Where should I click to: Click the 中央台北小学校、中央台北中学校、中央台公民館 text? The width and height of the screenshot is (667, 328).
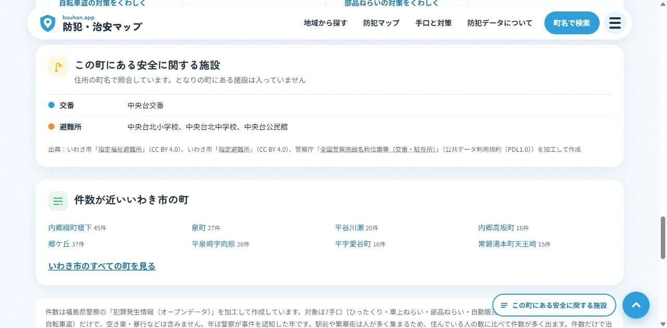click(x=207, y=127)
